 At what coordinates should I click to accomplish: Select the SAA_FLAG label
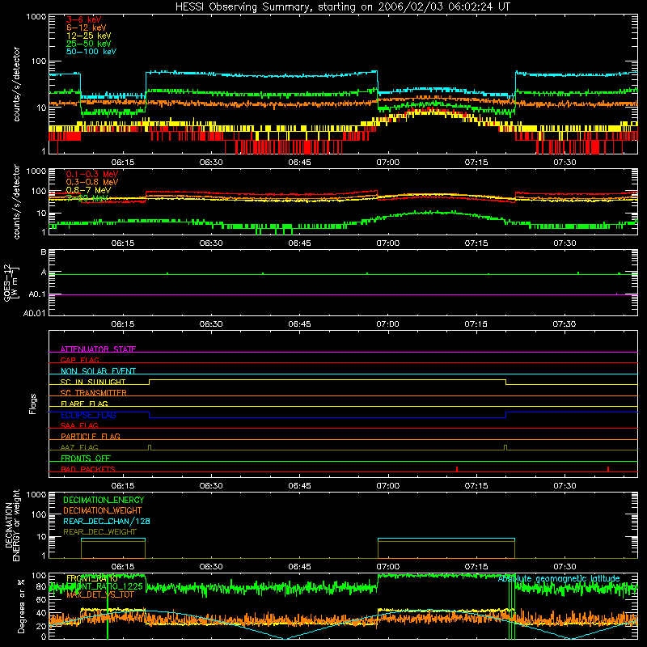pos(79,425)
